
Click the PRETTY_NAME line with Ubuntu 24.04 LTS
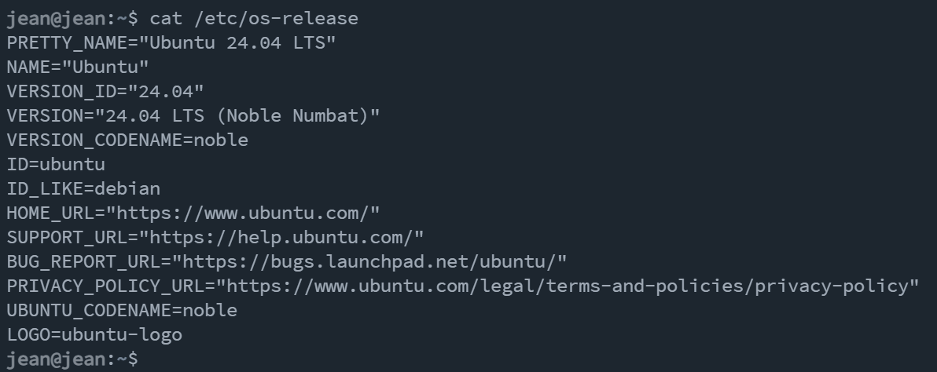pyautogui.click(x=171, y=43)
